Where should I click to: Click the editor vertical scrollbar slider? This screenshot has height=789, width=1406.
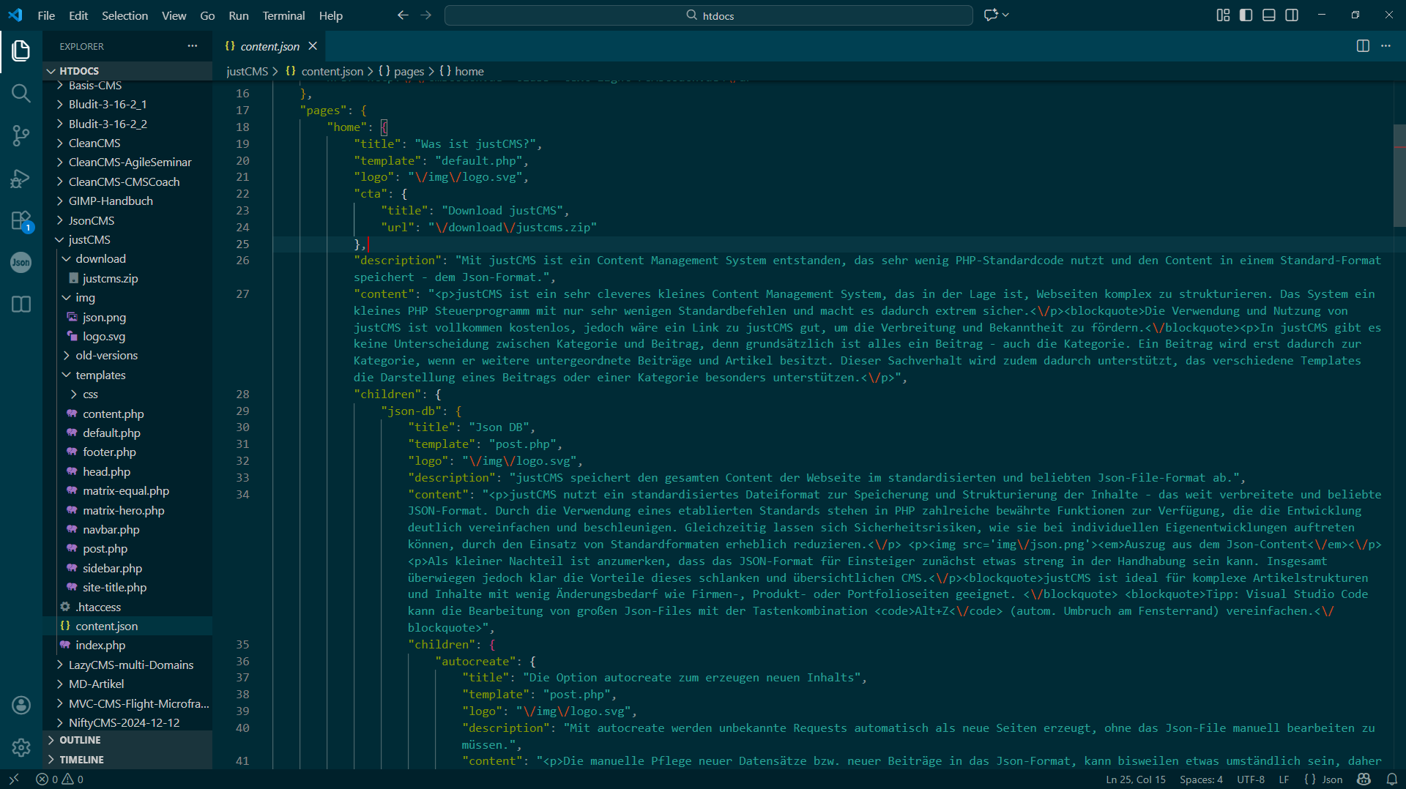(x=1399, y=176)
